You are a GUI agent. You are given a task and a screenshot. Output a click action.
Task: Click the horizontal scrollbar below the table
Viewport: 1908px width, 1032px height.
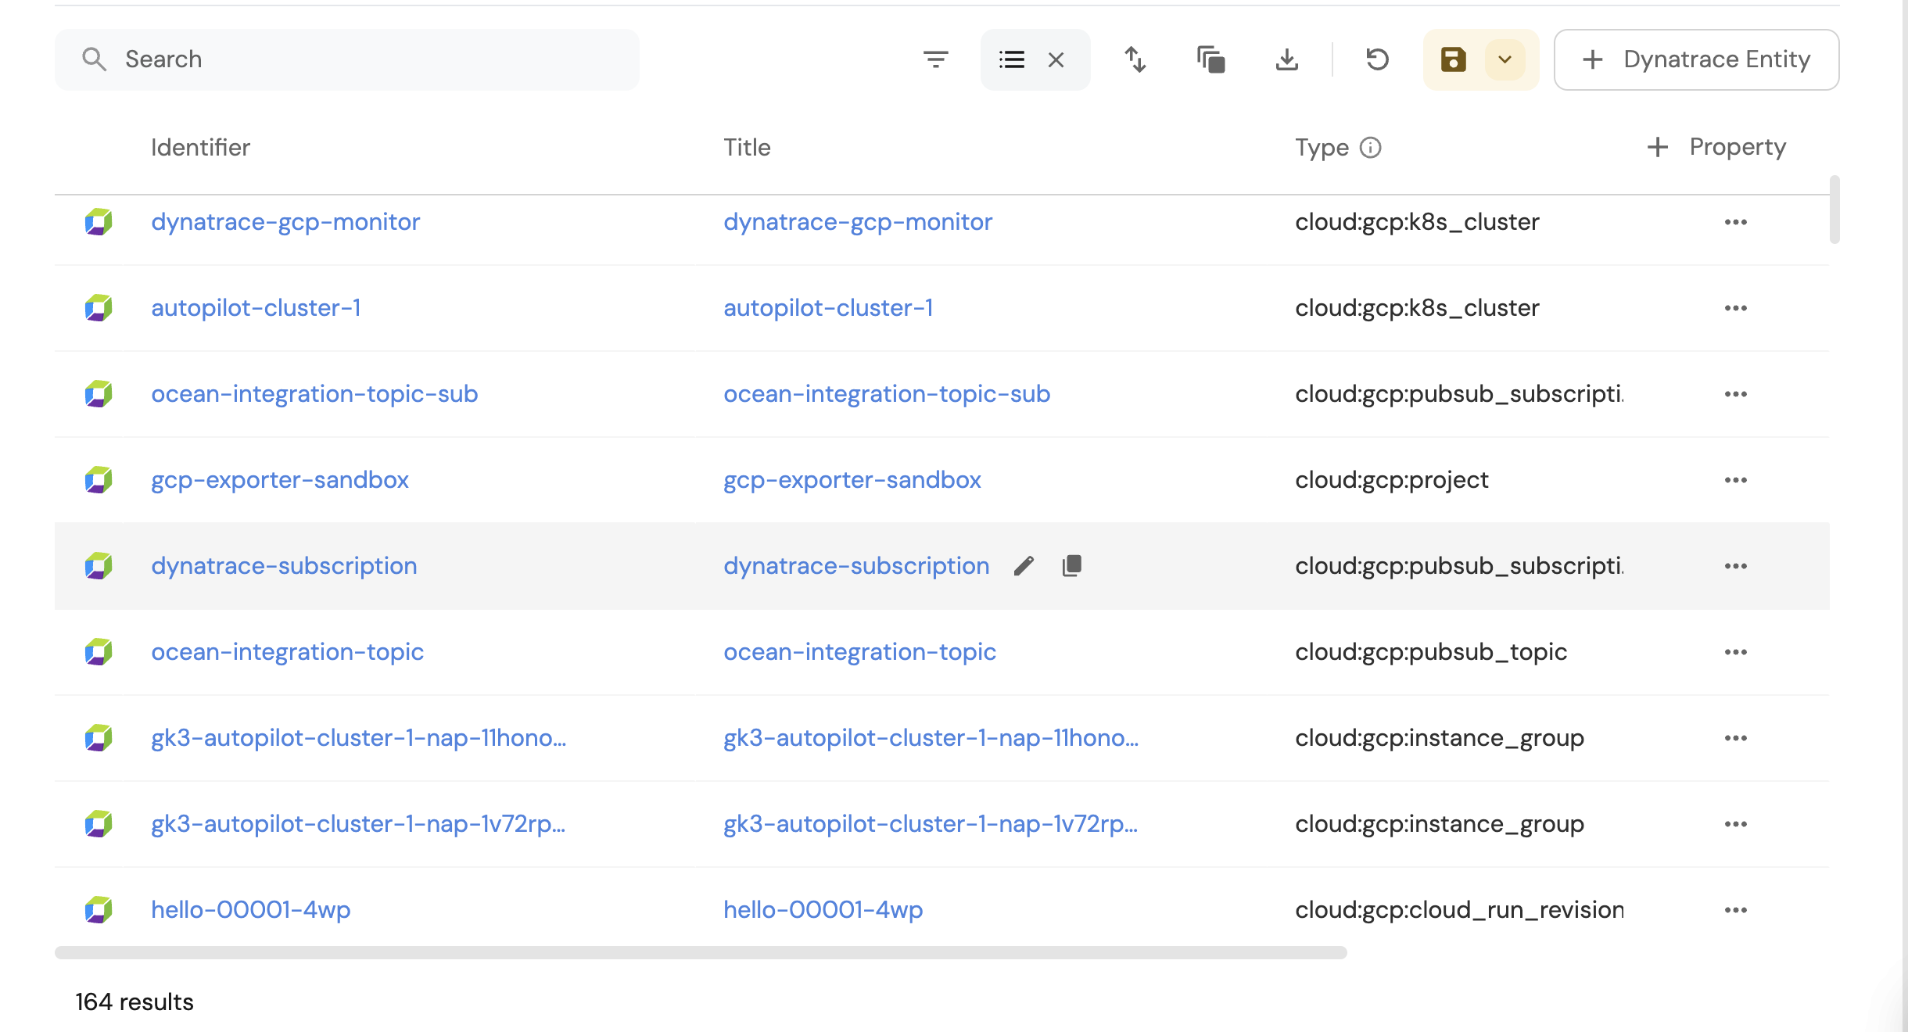[700, 952]
